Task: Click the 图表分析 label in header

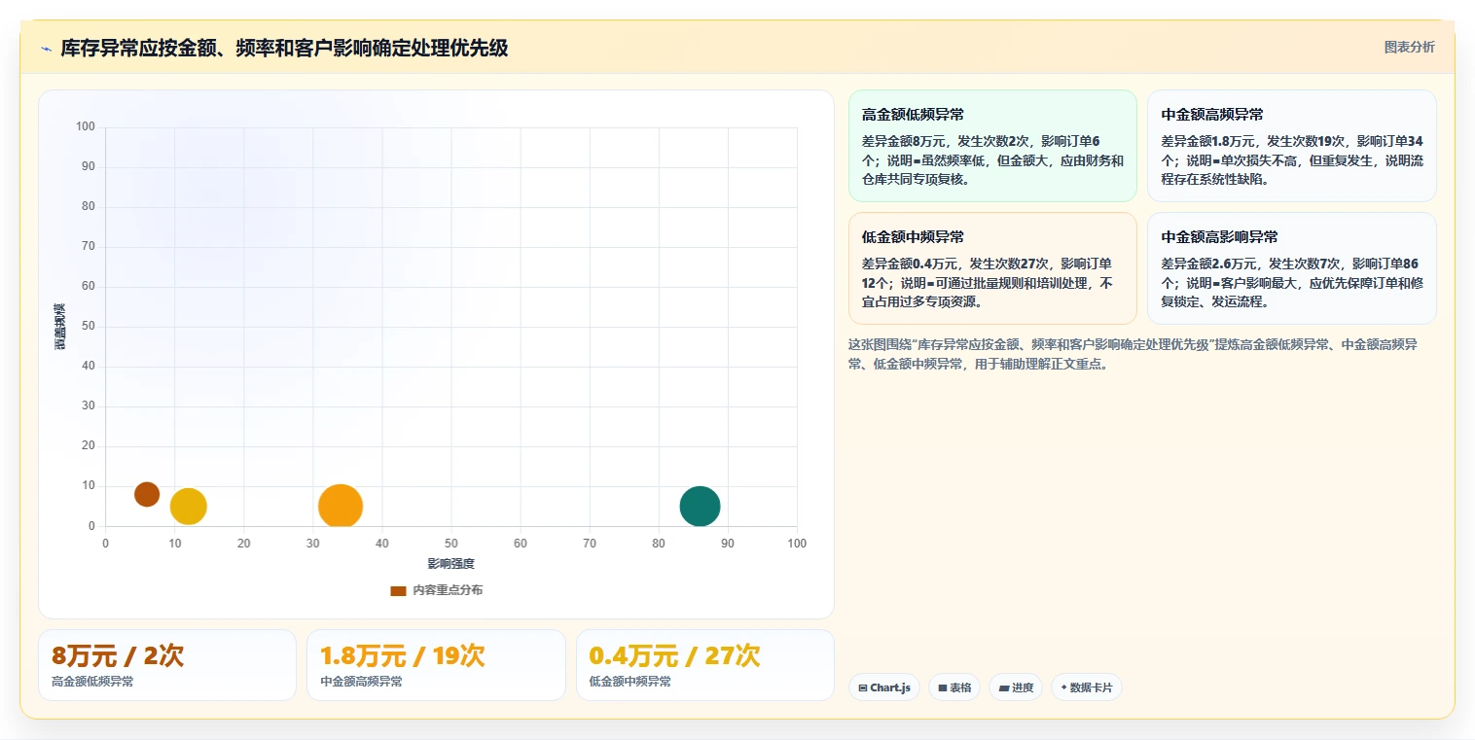Action: pyautogui.click(x=1409, y=47)
